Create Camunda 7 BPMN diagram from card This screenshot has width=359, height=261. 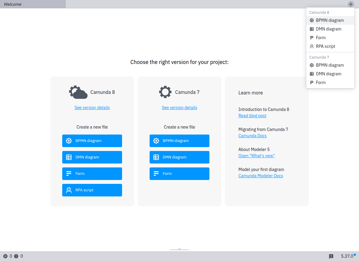click(x=180, y=141)
